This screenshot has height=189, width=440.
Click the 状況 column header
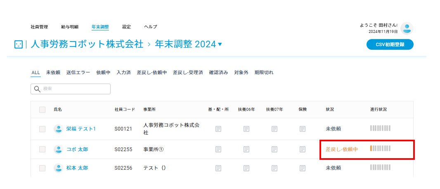pyautogui.click(x=330, y=109)
